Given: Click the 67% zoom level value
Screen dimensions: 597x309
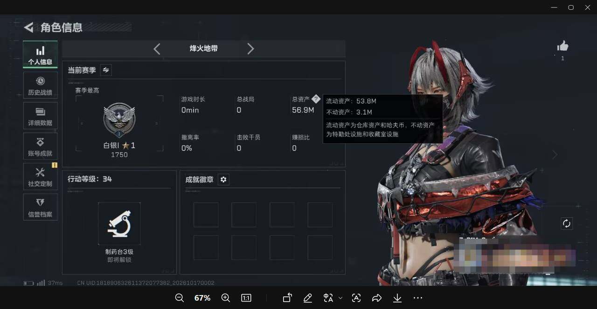Looking at the screenshot, I should tap(202, 298).
